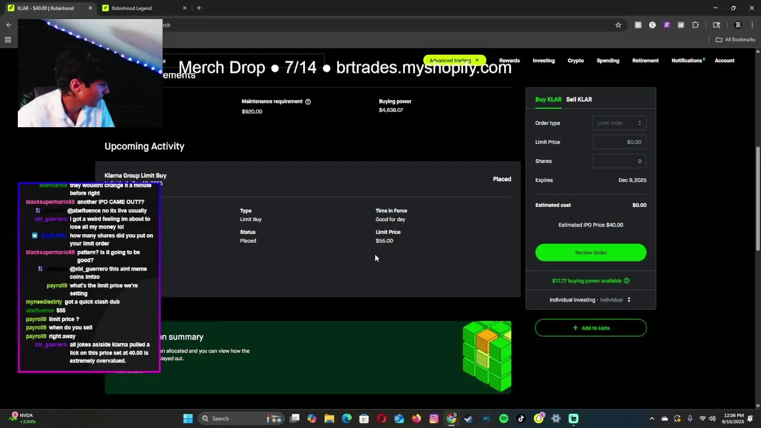Click the Advanced trading button
Viewport: 761px width, 428px height.
coord(454,61)
